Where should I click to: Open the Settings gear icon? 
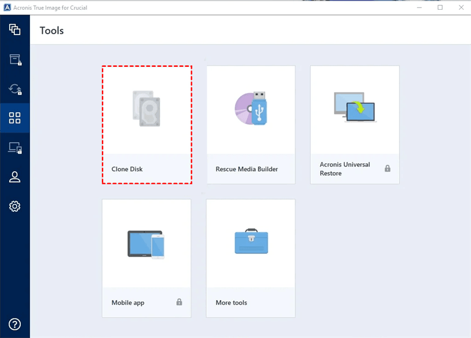[x=15, y=206]
